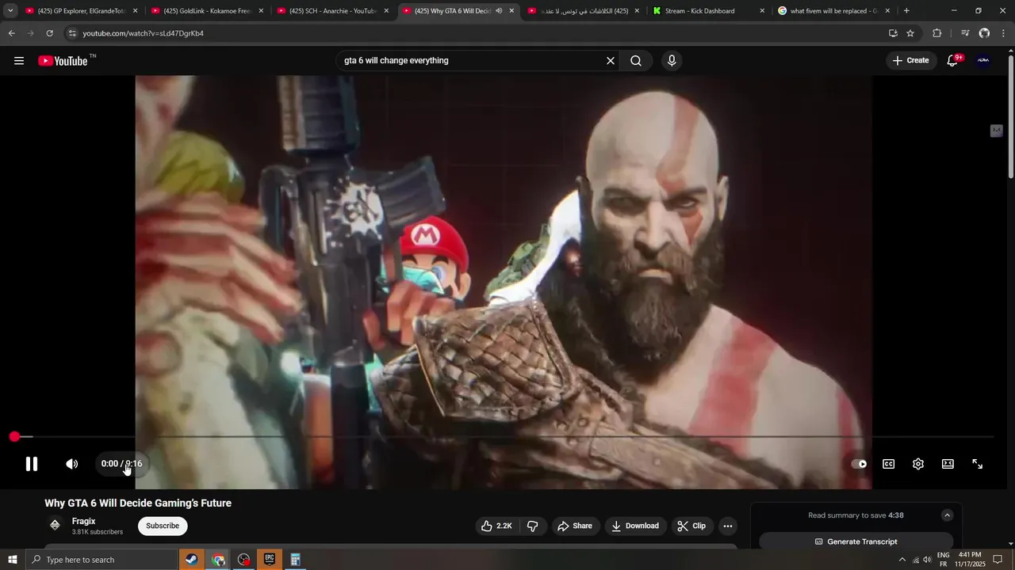Start voice search with the microphone
This screenshot has width=1015, height=570.
672,61
